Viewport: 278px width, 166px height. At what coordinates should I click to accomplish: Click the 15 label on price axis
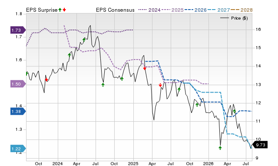coord(258,48)
